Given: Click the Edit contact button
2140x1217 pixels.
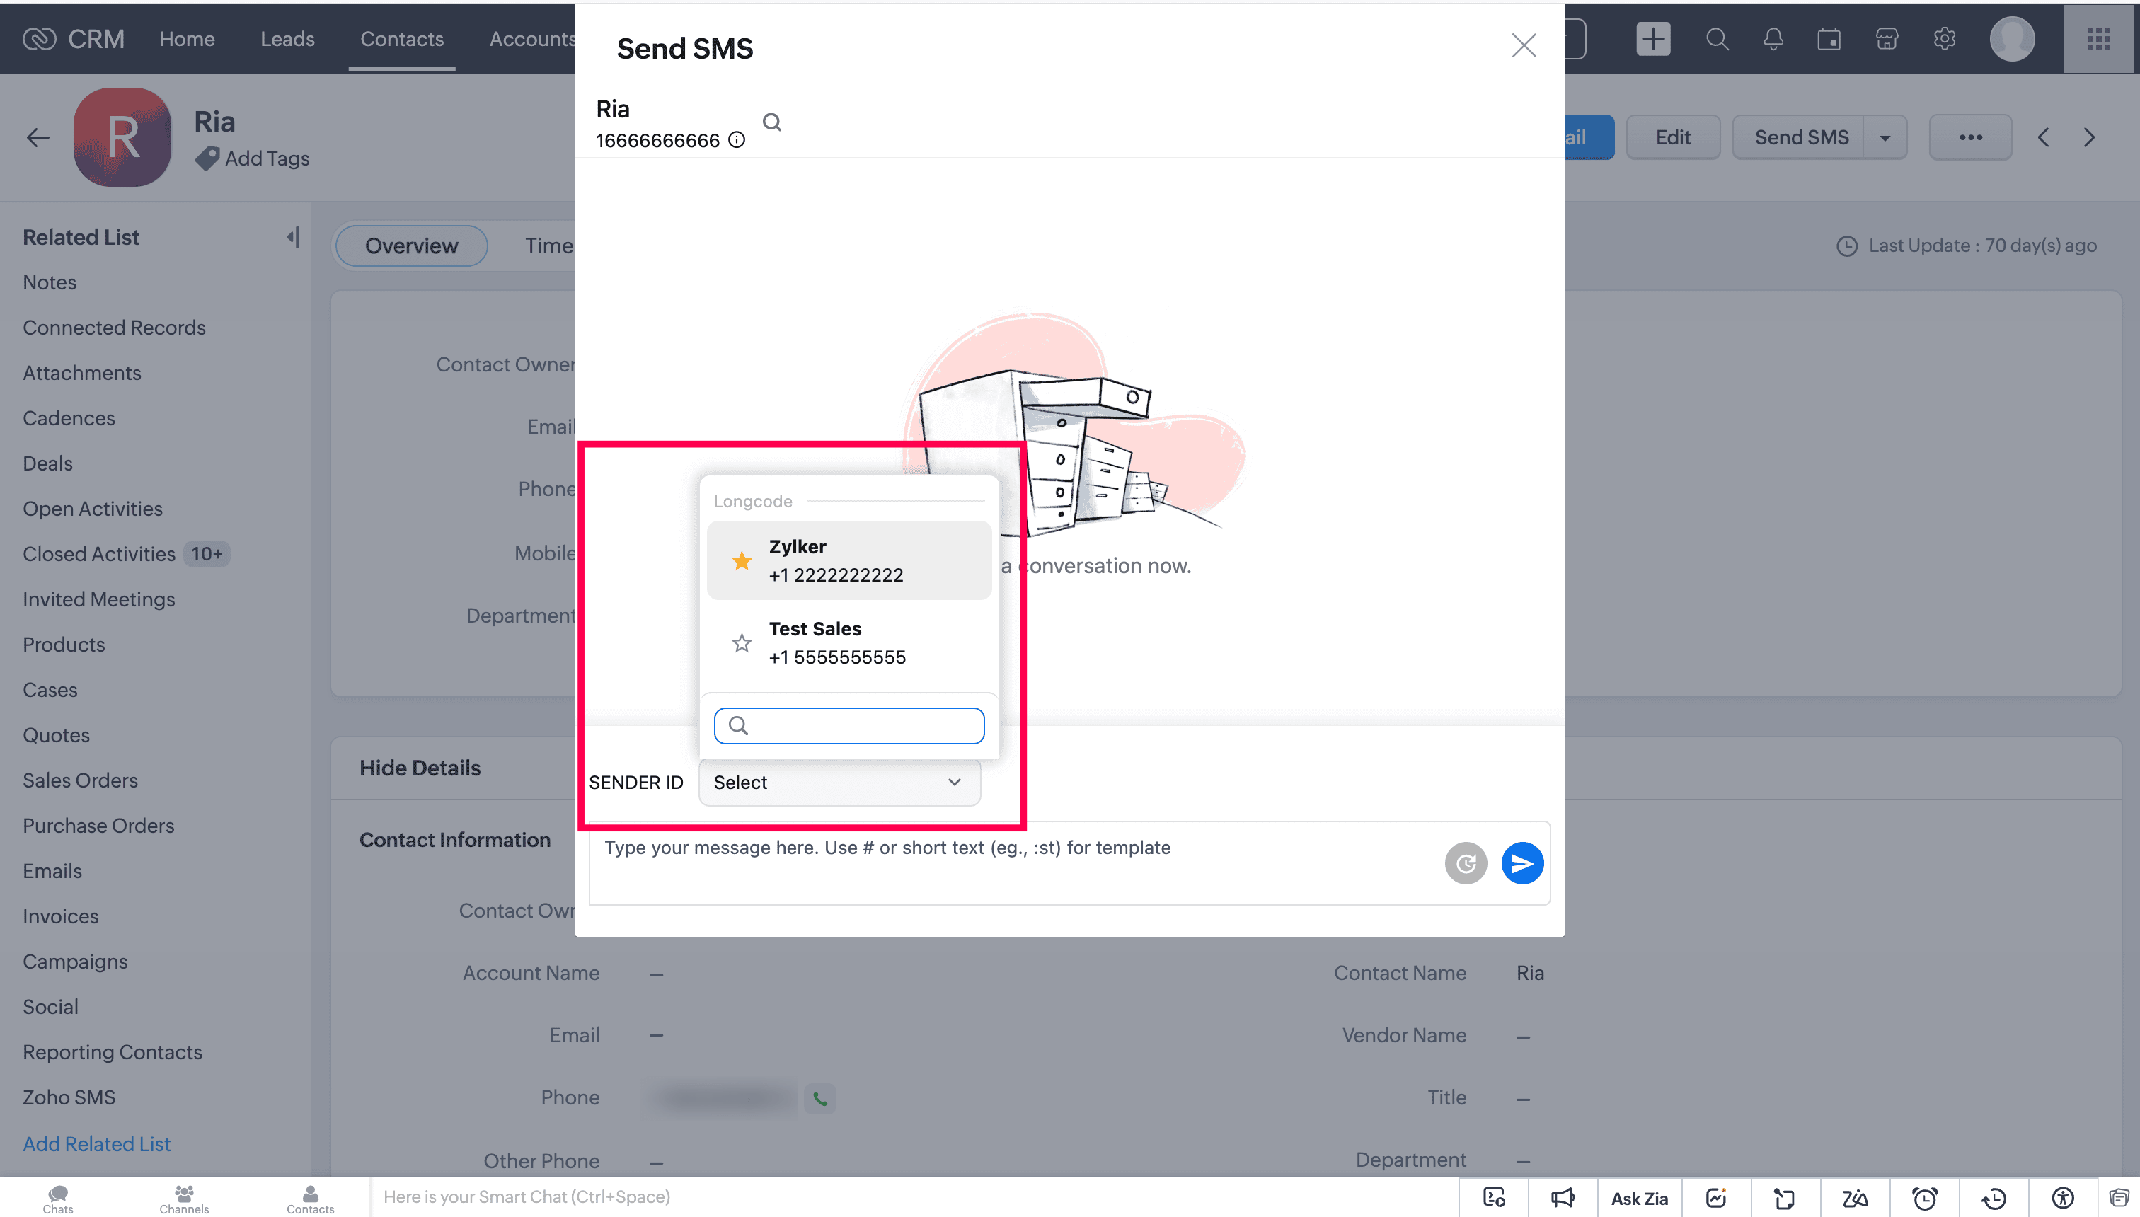Looking at the screenshot, I should click(x=1673, y=138).
